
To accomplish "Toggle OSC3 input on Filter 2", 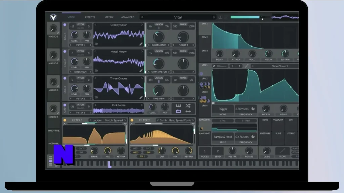I will (136, 152).
